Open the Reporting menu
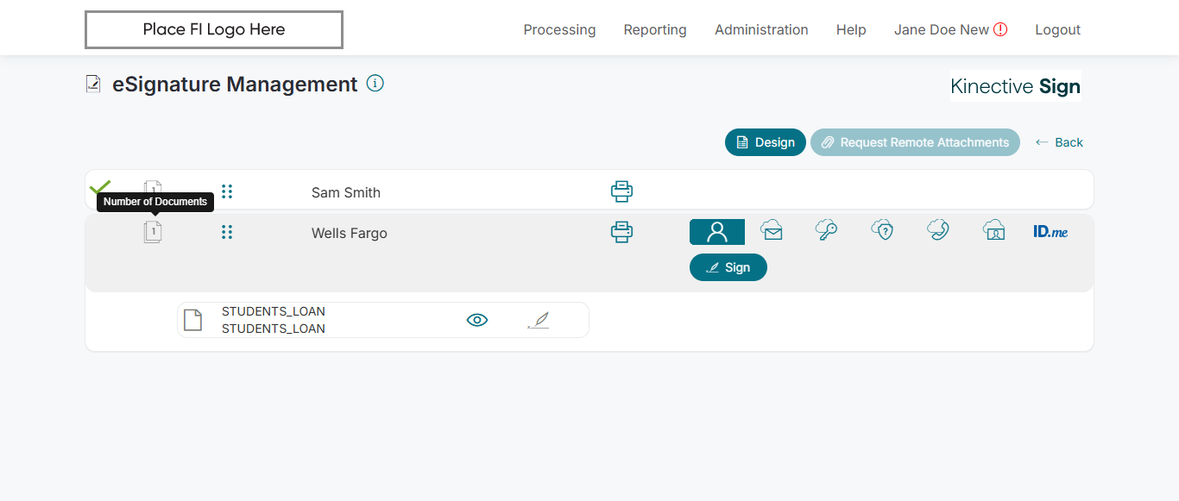Image resolution: width=1179 pixels, height=501 pixels. pos(655,29)
